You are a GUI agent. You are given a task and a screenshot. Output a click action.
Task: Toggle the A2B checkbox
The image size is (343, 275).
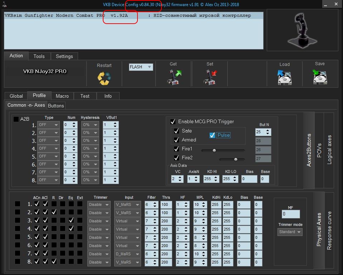tap(16, 119)
